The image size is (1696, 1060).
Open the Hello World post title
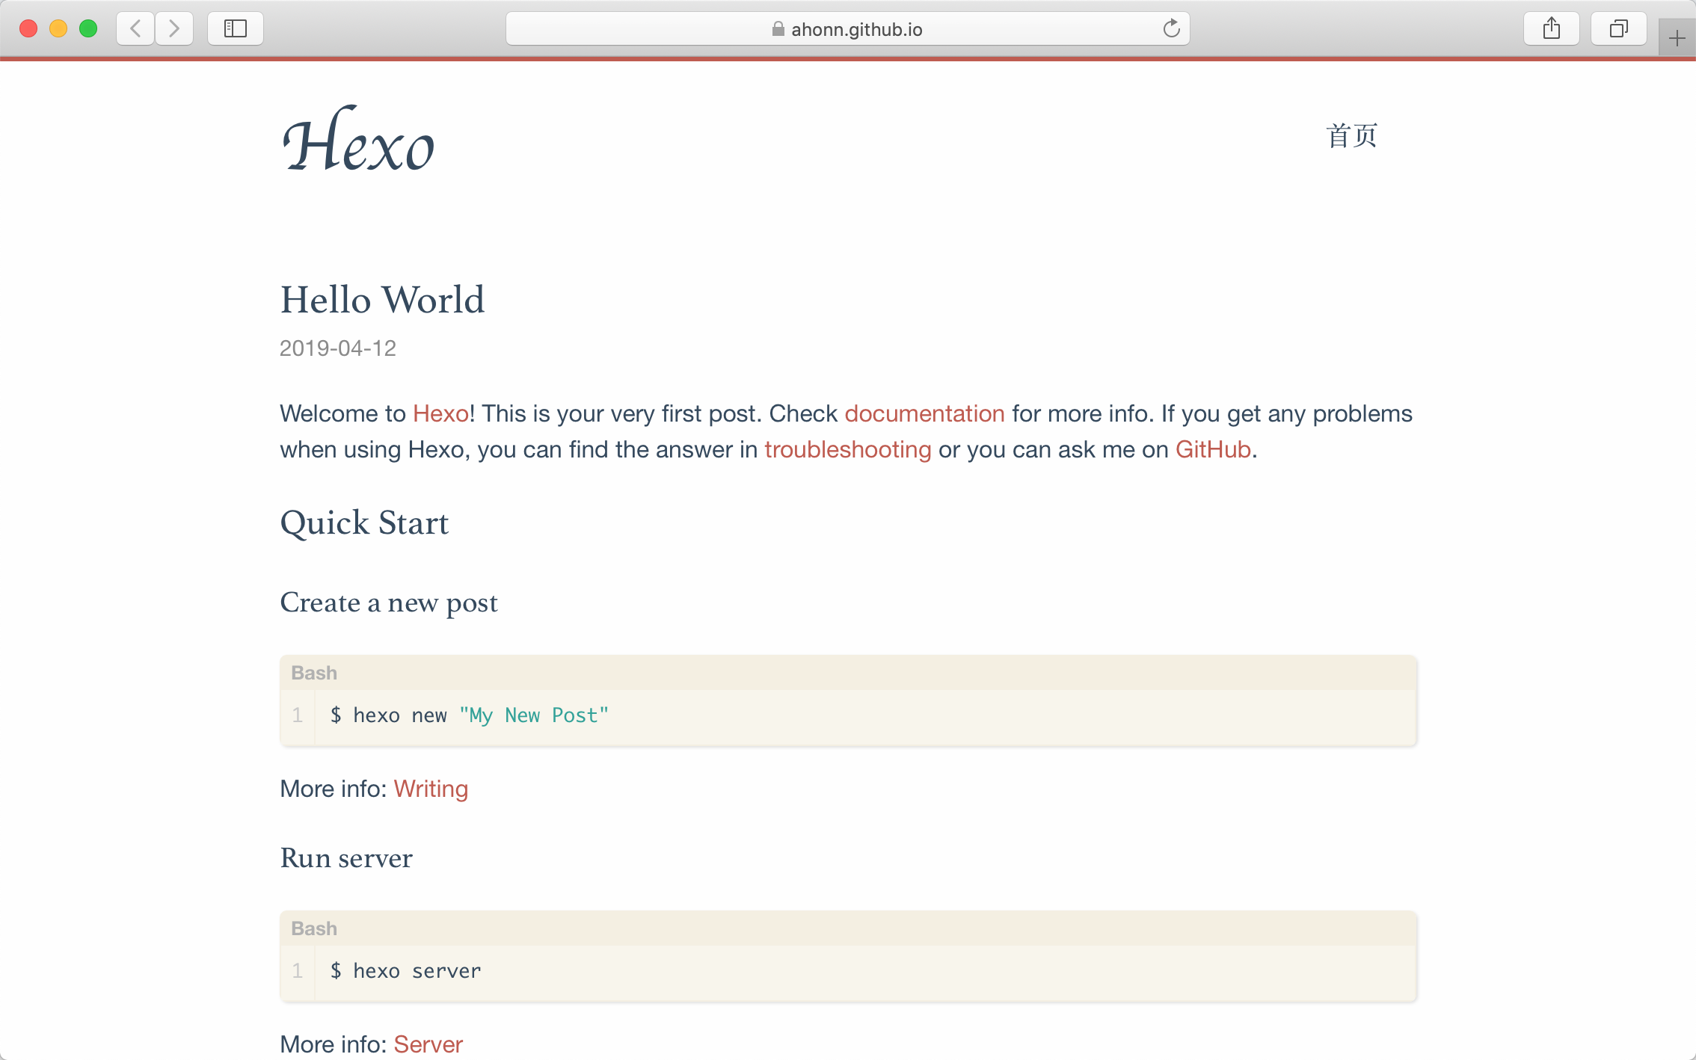point(382,300)
